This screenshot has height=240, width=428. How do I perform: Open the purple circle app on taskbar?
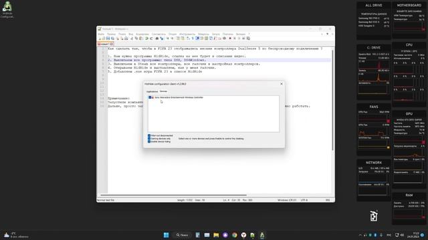(225, 235)
